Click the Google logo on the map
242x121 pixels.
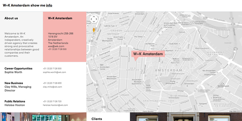point(93,110)
